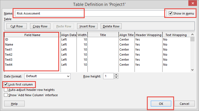Select Align Data cell in ID row
The width and height of the screenshot is (199, 111).
coord(69,39)
